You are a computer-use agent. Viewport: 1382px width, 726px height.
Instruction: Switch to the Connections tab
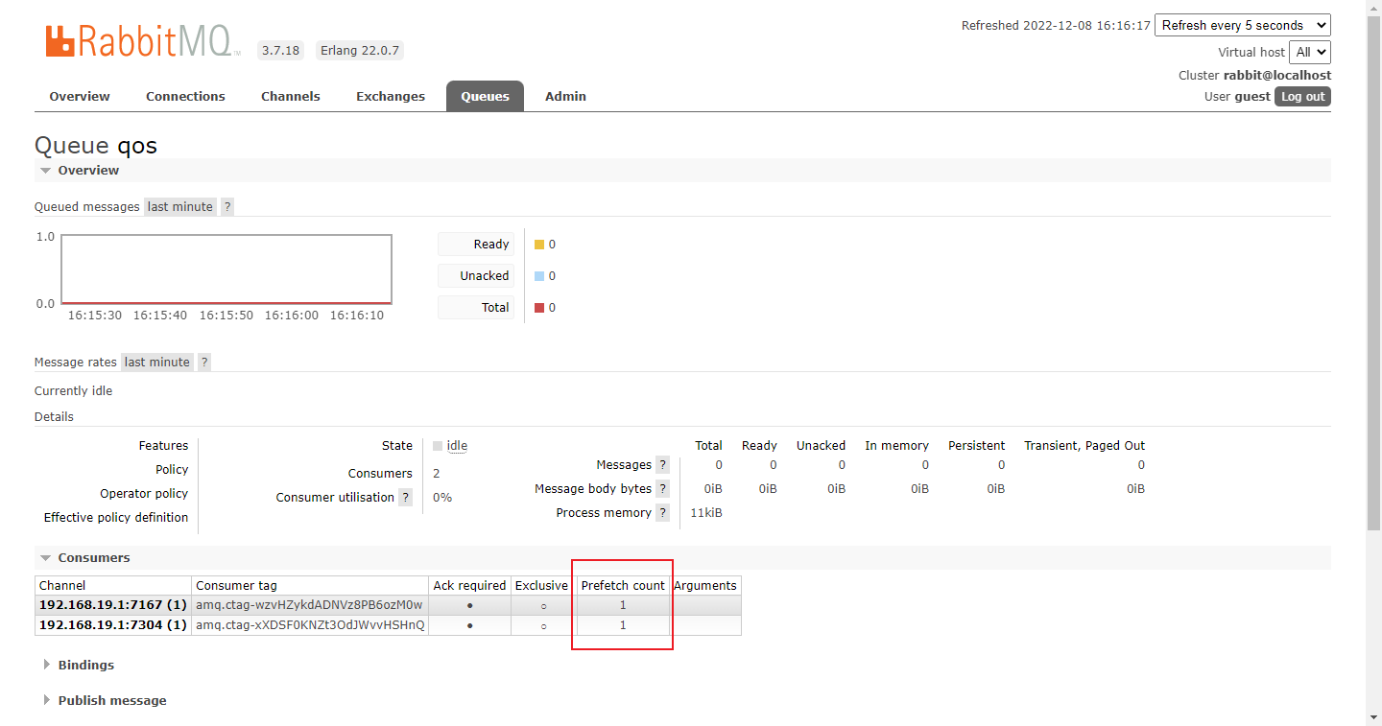click(185, 96)
